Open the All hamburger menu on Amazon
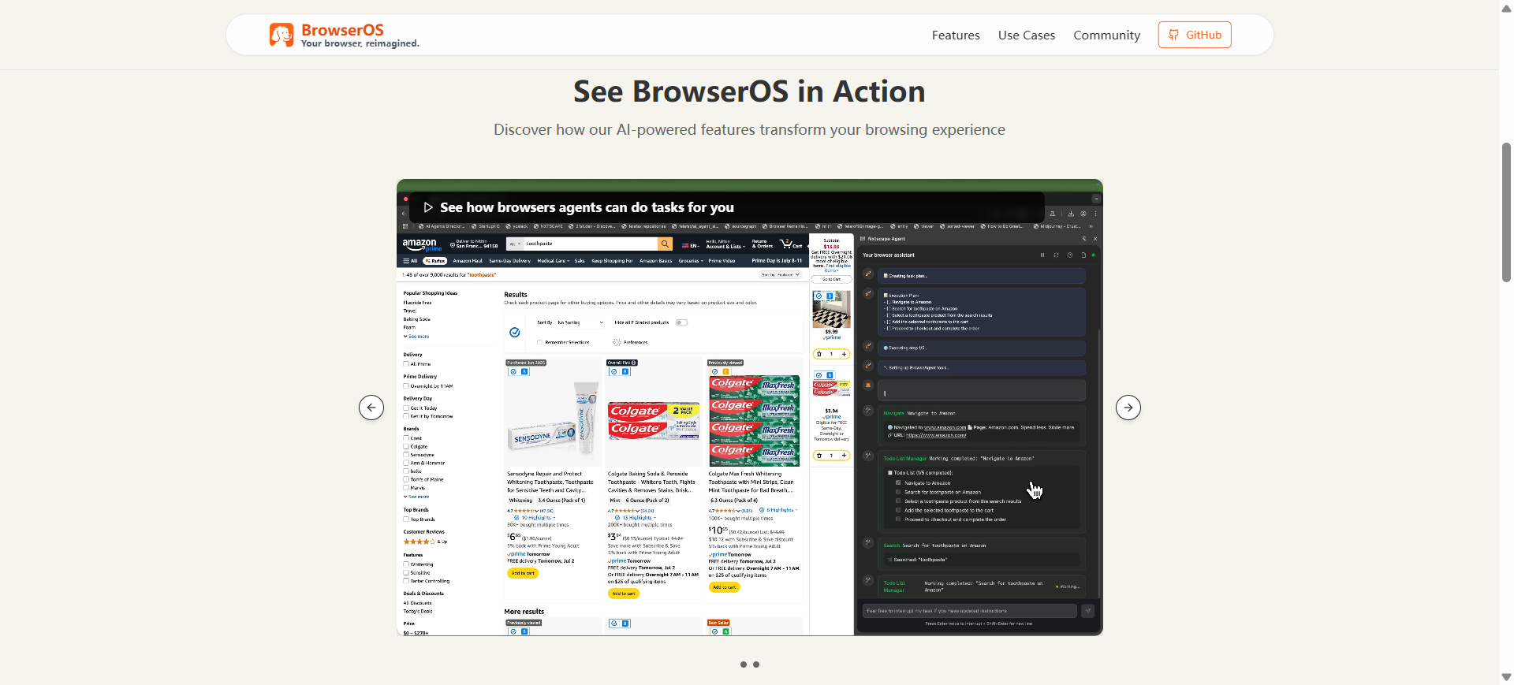 coord(410,261)
